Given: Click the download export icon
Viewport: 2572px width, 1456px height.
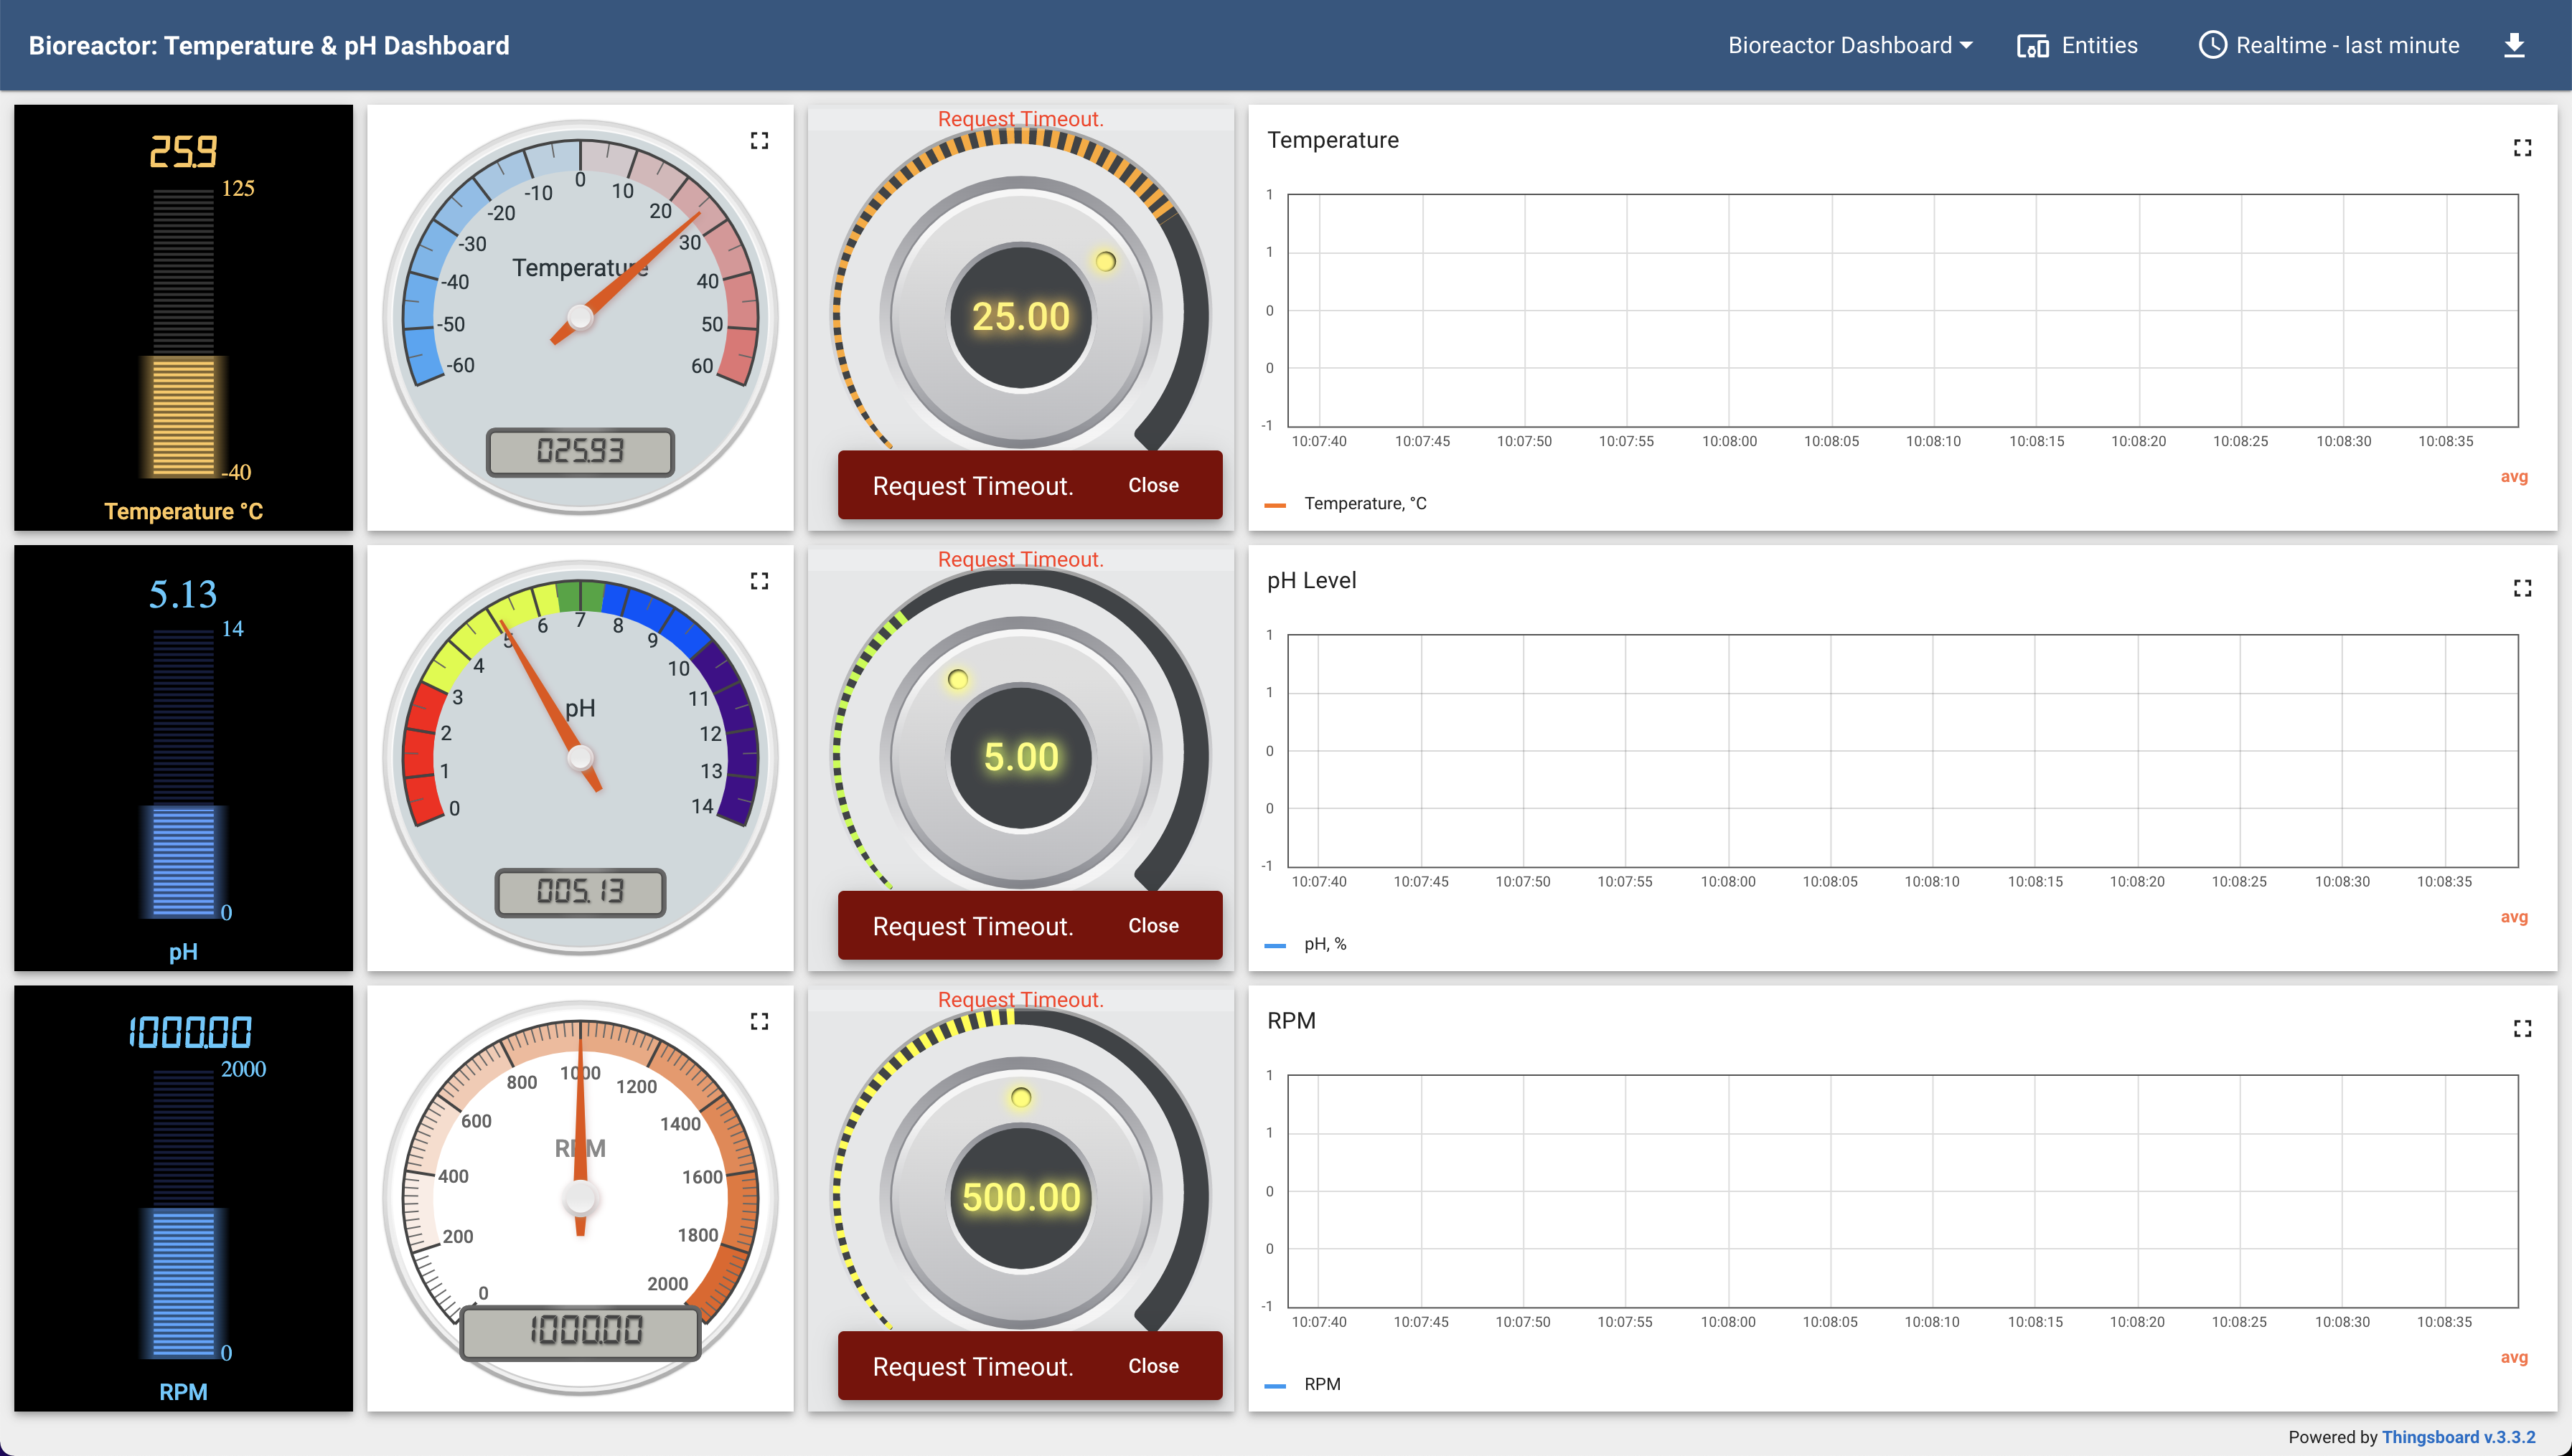Looking at the screenshot, I should 2514,45.
